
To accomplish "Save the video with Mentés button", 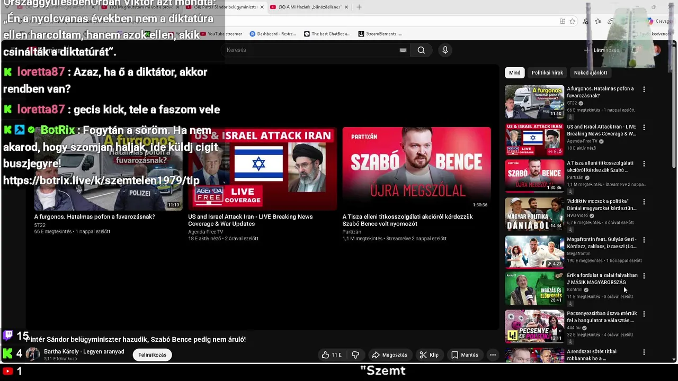I will (465, 355).
